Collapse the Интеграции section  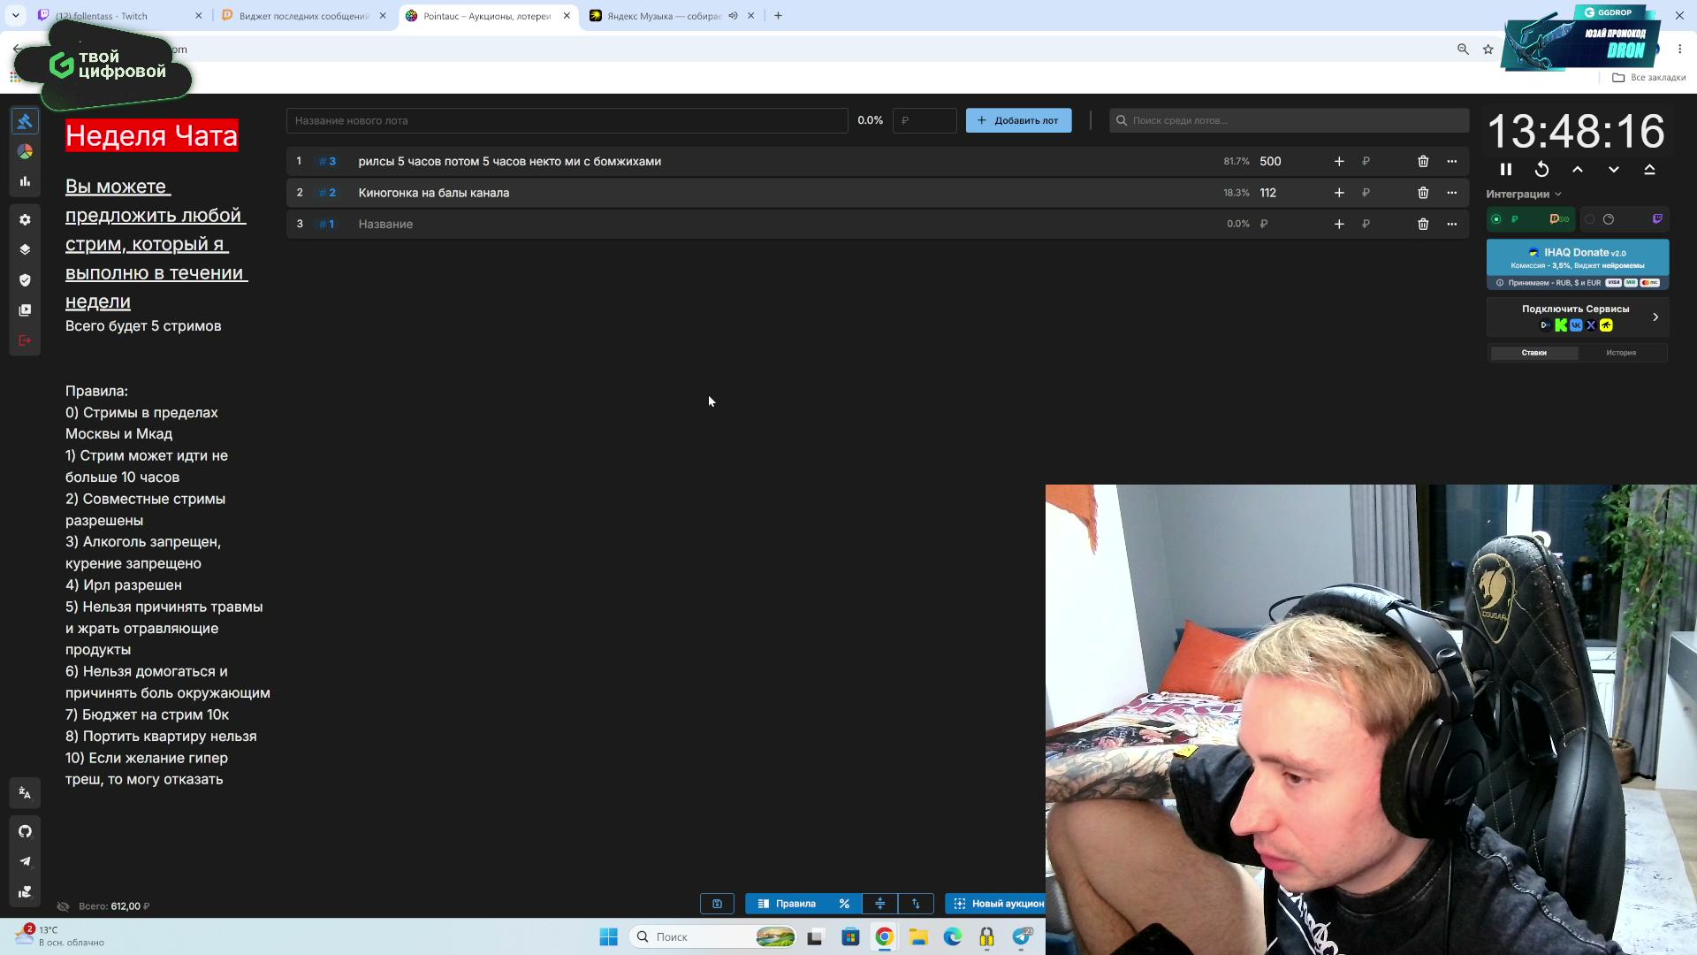click(x=1524, y=194)
